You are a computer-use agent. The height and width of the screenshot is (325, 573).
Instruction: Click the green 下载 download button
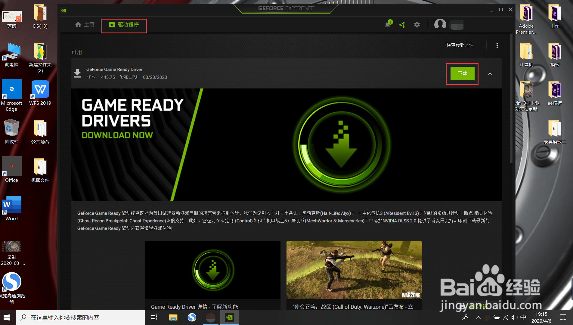click(463, 73)
